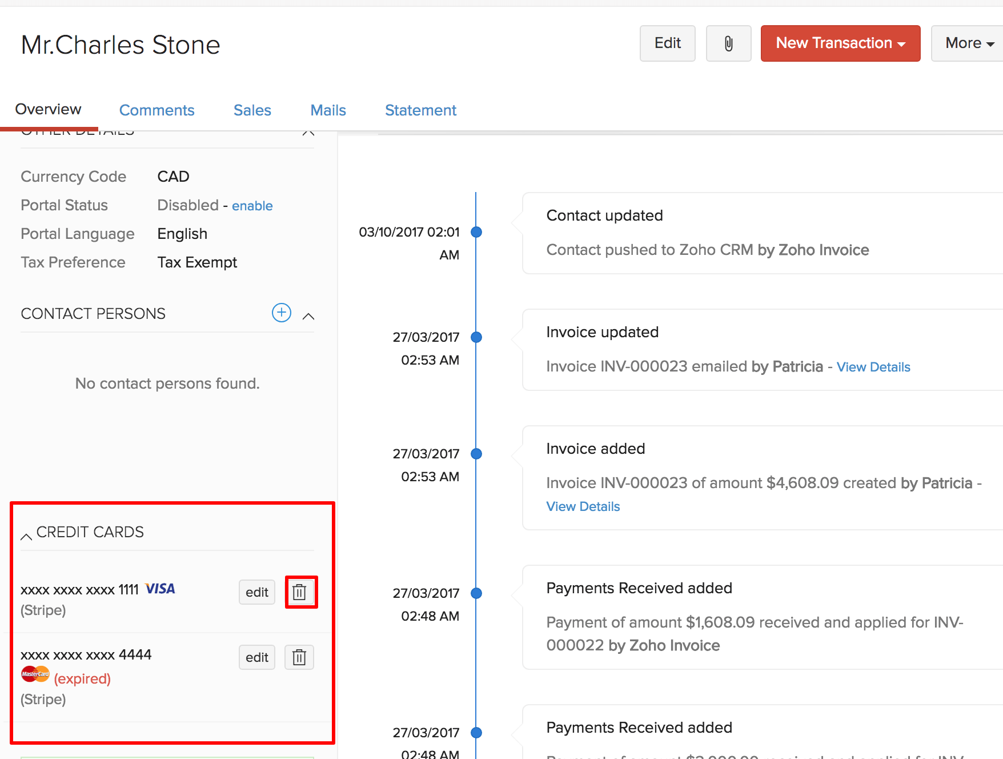Add a new contact person plus icon

281,313
